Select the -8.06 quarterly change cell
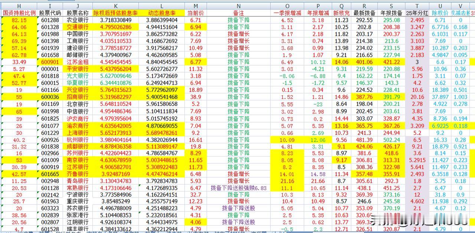The width and height of the screenshot is (475, 233). pyautogui.click(x=287, y=76)
